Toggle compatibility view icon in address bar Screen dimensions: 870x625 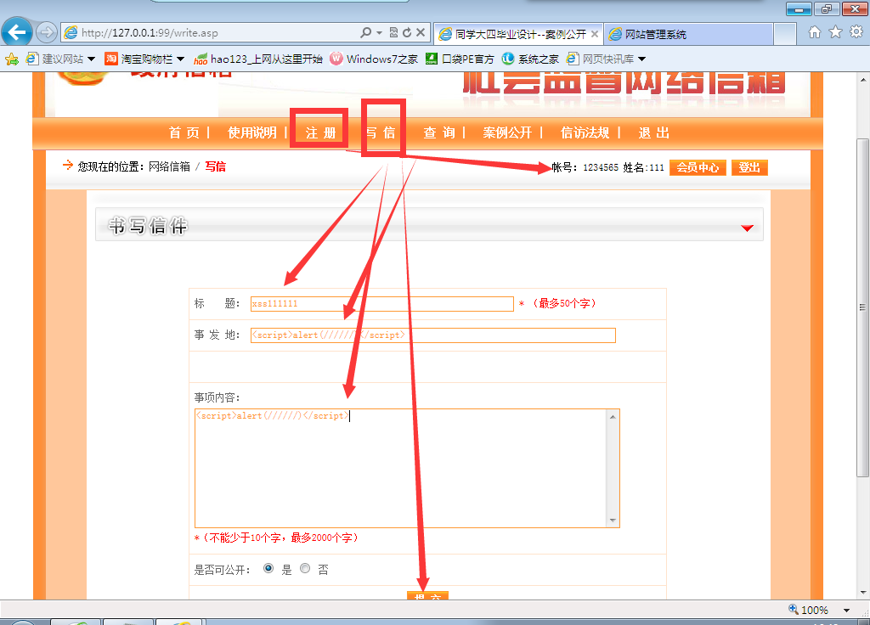click(x=393, y=33)
